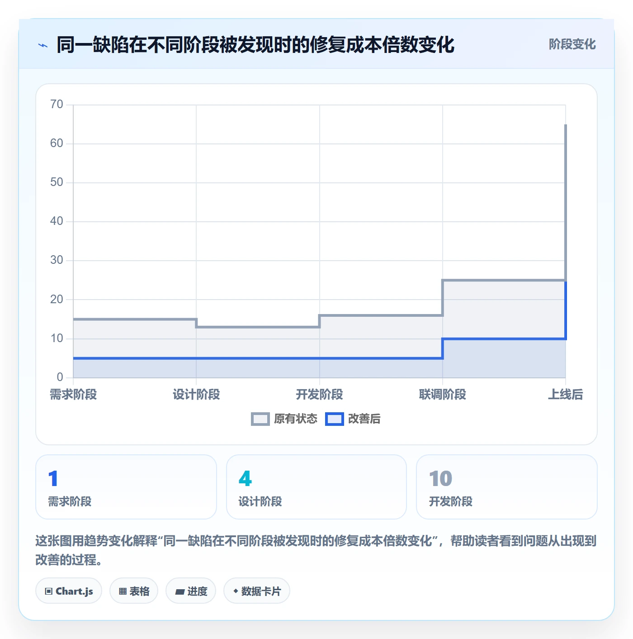Click the 联调阶段 x-axis label
This screenshot has width=633, height=639.
point(443,395)
